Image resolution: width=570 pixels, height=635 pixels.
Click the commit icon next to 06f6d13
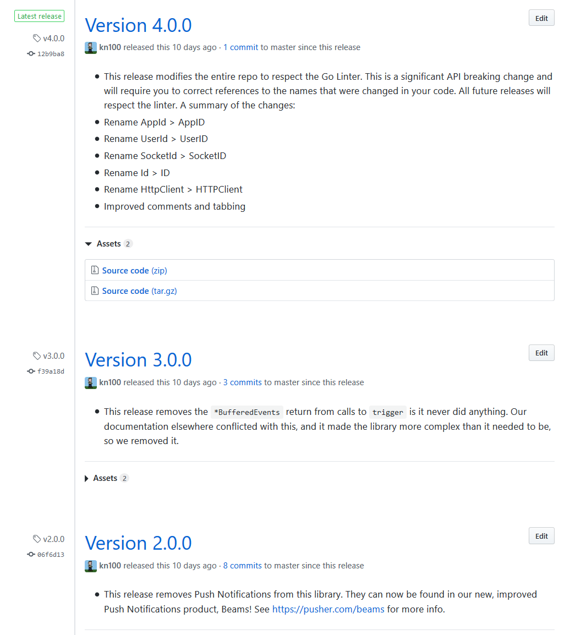click(x=31, y=554)
